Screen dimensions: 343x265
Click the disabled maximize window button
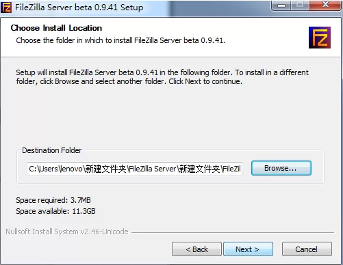tap(300, 5)
